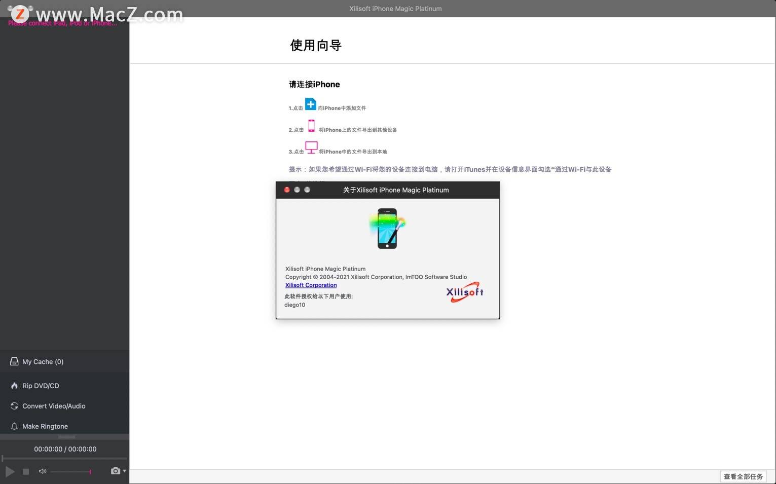Click the About dialog title bar text
Image resolution: width=776 pixels, height=484 pixels.
click(x=396, y=190)
